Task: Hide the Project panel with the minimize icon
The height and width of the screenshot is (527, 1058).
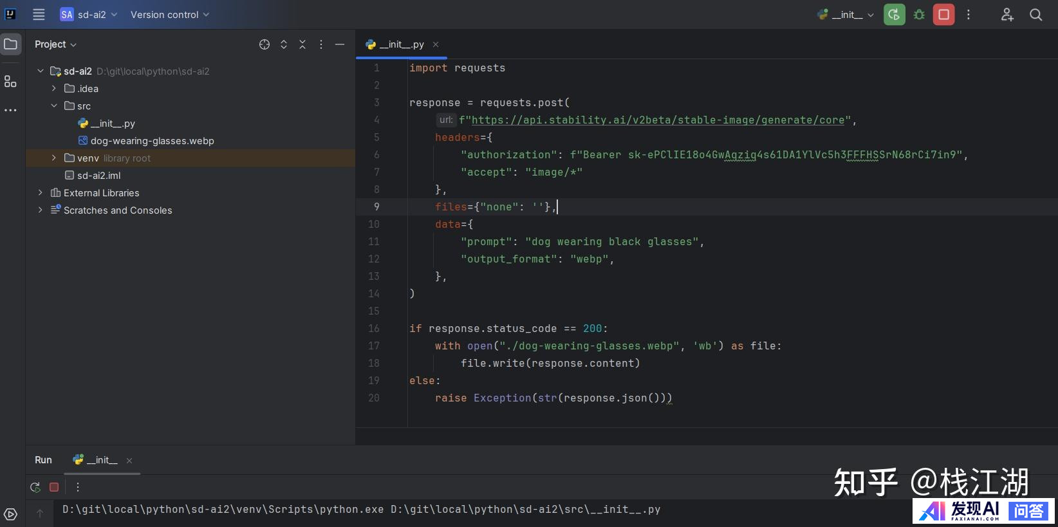Action: point(340,44)
